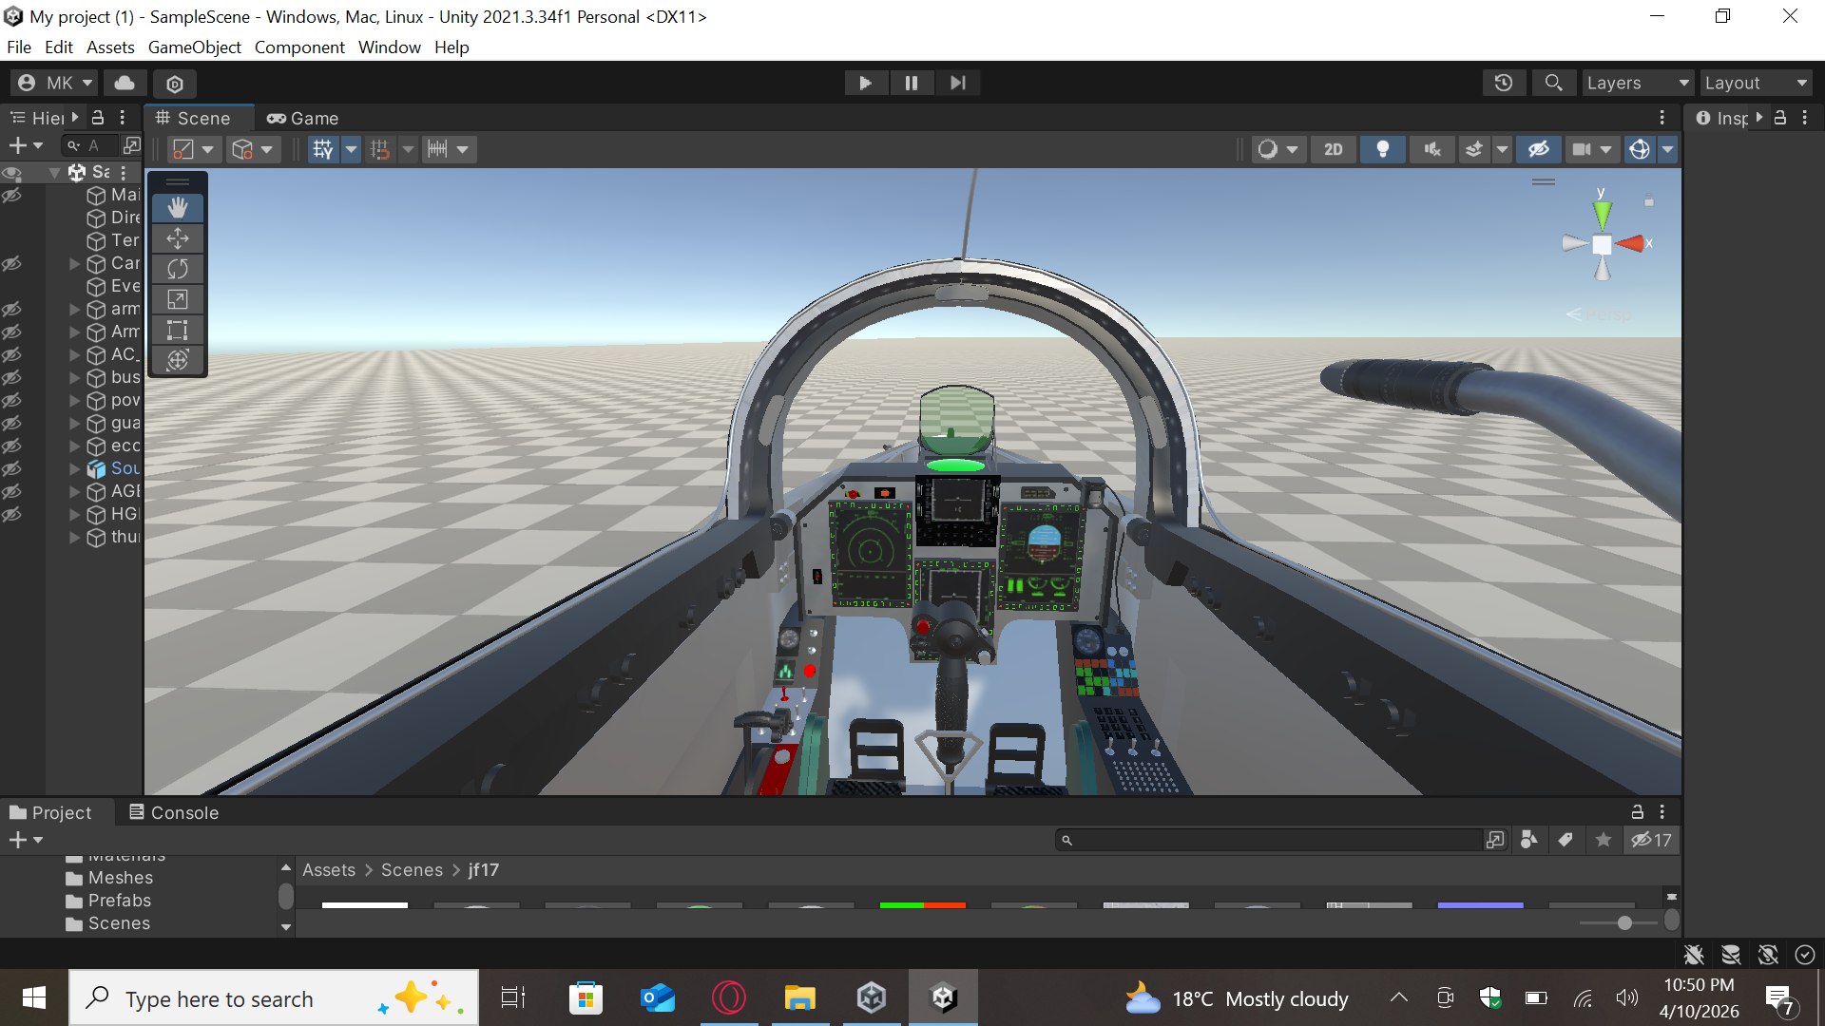The height and width of the screenshot is (1026, 1825).
Task: Open the scene effects dropdown arrow
Action: [1502, 149]
